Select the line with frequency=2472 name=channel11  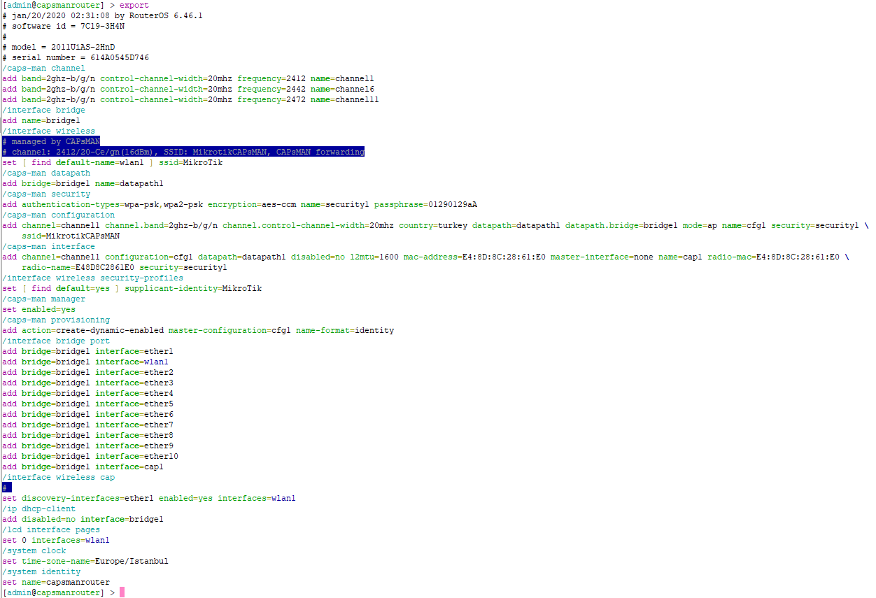pos(191,99)
